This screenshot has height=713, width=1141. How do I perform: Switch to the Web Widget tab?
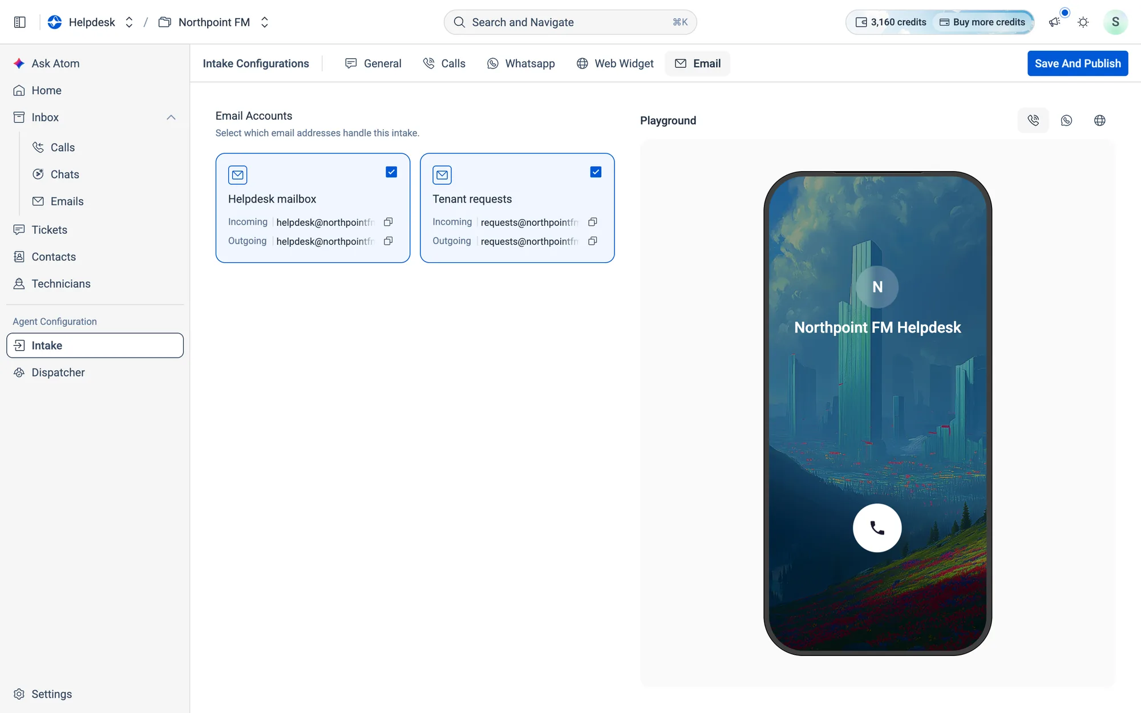(x=615, y=63)
